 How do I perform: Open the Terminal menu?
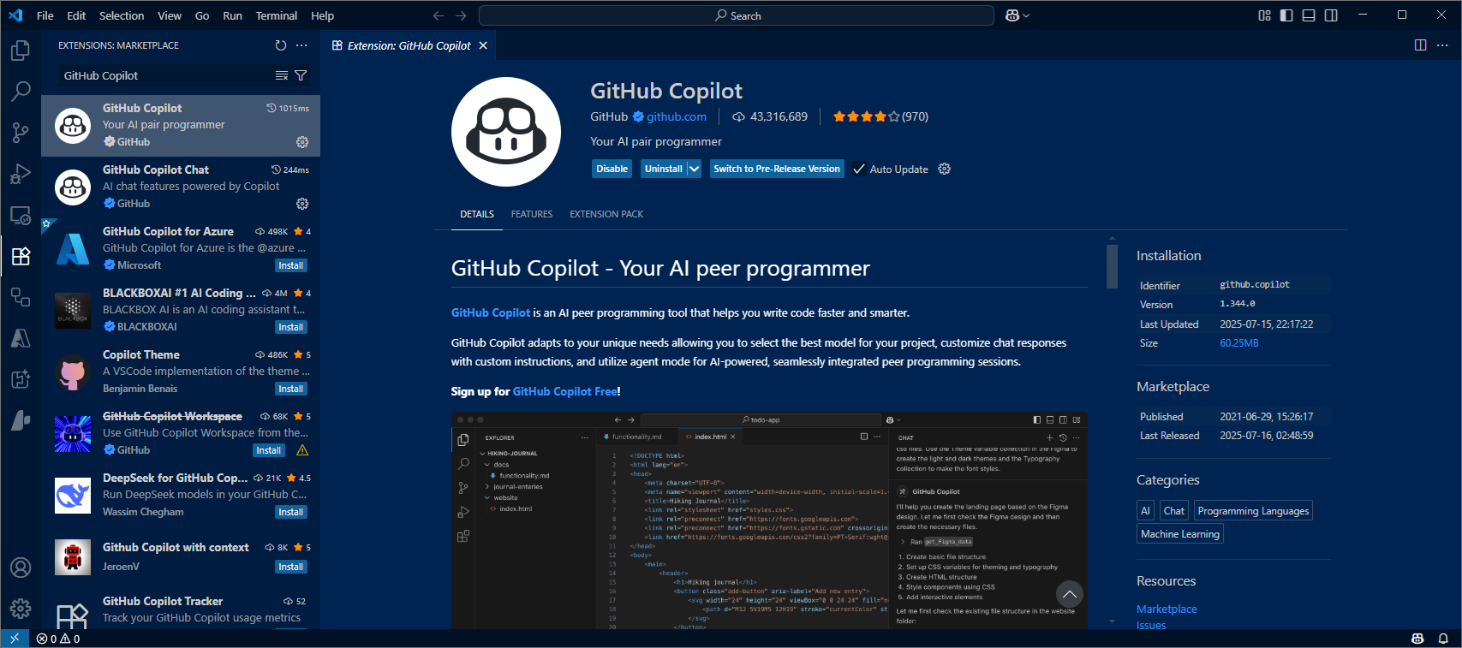276,15
